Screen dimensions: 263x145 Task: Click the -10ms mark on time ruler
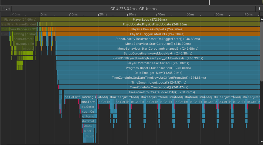16,15
